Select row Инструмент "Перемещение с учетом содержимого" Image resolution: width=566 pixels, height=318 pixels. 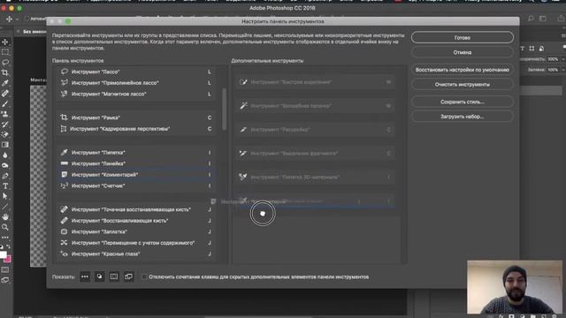tap(136, 243)
